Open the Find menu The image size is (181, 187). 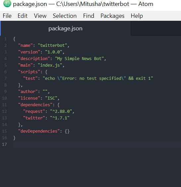click(89, 16)
